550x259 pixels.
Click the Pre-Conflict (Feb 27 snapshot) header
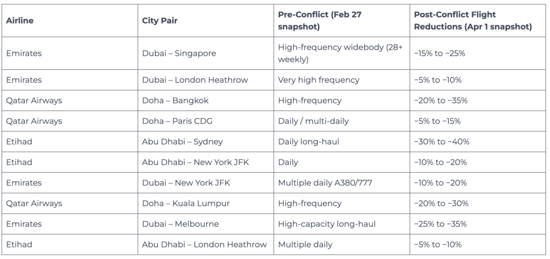tap(320, 20)
